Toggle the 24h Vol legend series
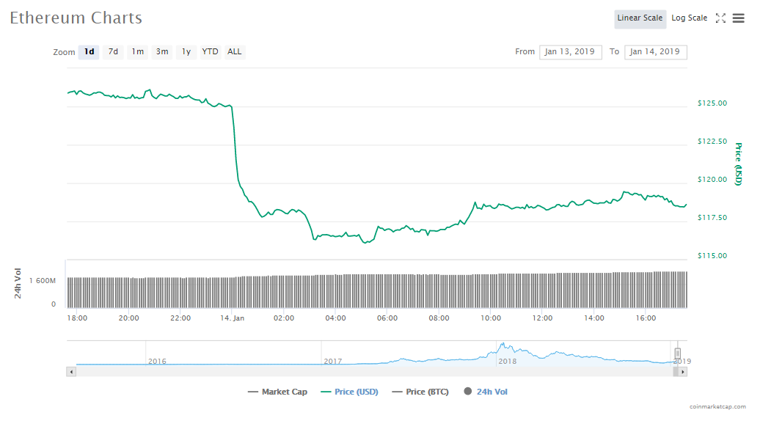760x421 pixels. (x=485, y=392)
